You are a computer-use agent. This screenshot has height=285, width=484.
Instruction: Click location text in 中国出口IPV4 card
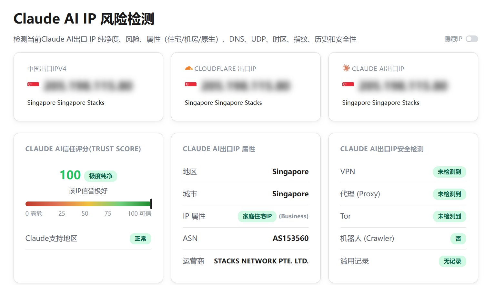point(66,103)
